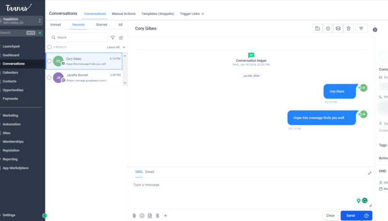Check the Cory Gibes conversation checkbox
The height and width of the screenshot is (221, 388).
(x=49, y=61)
